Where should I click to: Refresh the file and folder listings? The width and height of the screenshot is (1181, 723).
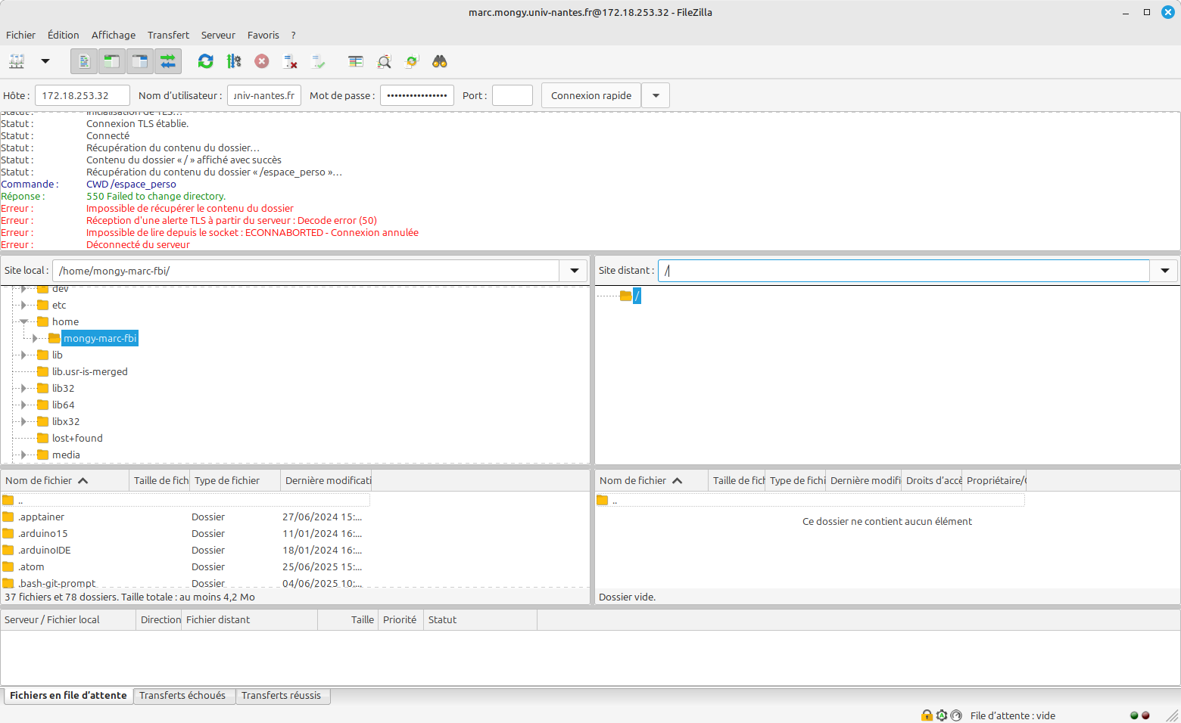[x=205, y=61]
